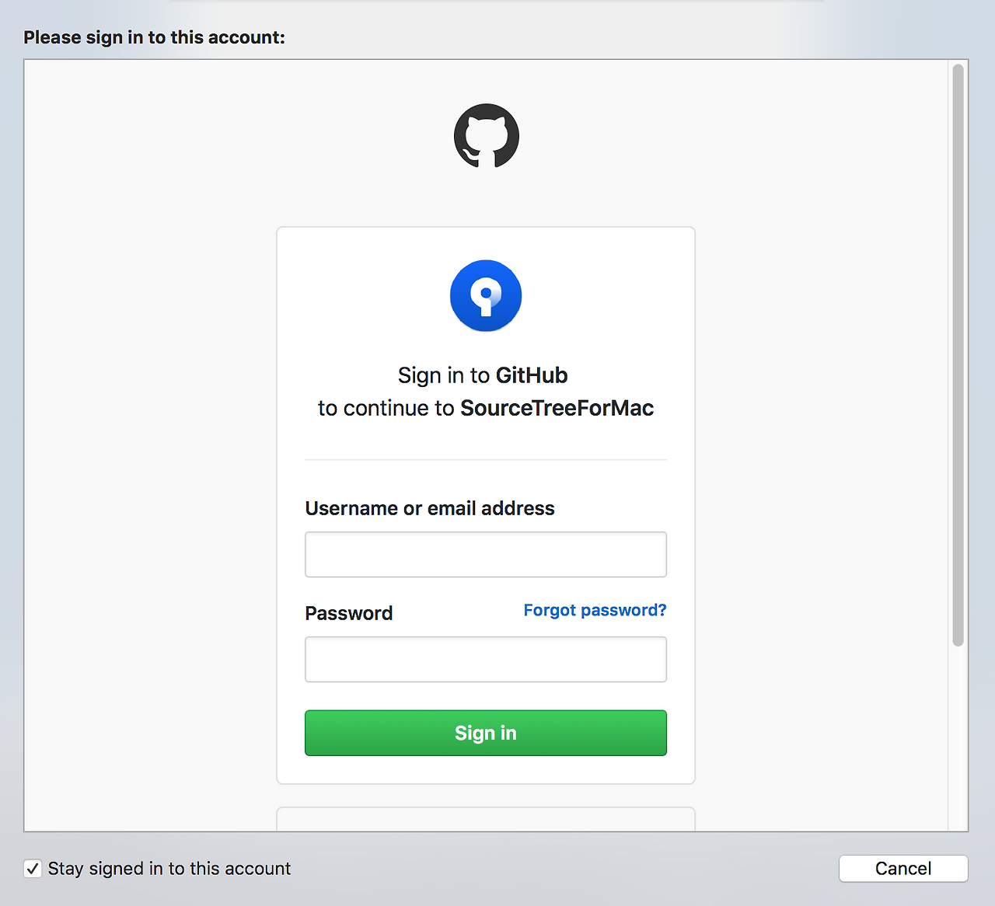Viewport: 995px width, 906px height.
Task: Click the 'Stay signed in to this account' label
Action: click(x=169, y=869)
